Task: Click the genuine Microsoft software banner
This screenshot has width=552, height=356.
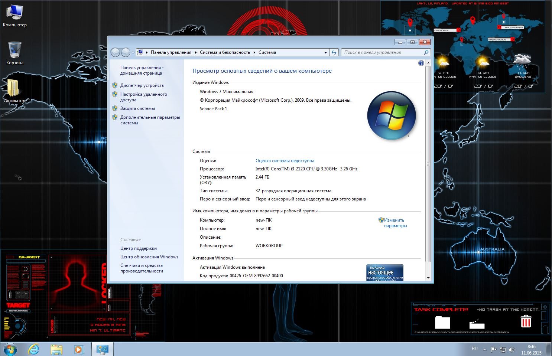Action: [x=385, y=272]
